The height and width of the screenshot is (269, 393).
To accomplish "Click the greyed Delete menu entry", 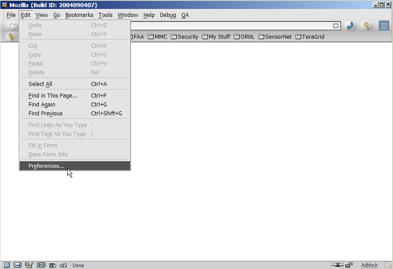I will pos(75,73).
